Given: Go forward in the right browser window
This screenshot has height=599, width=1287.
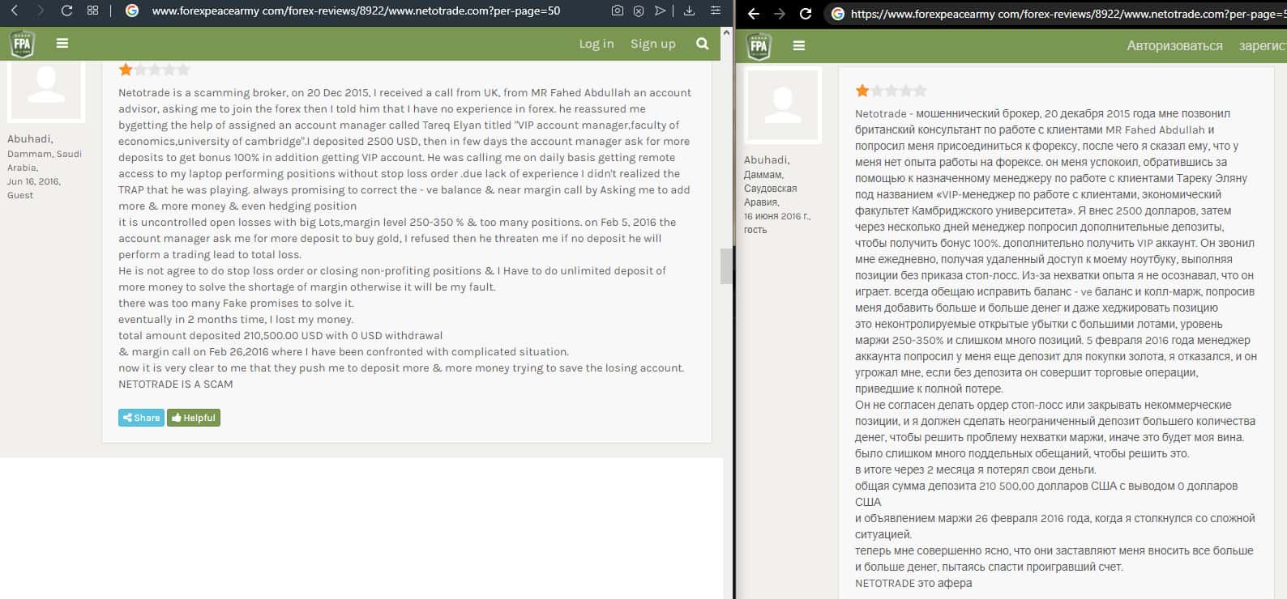Looking at the screenshot, I should [780, 14].
